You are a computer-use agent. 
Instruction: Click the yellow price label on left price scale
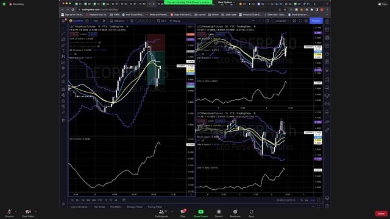(191, 71)
